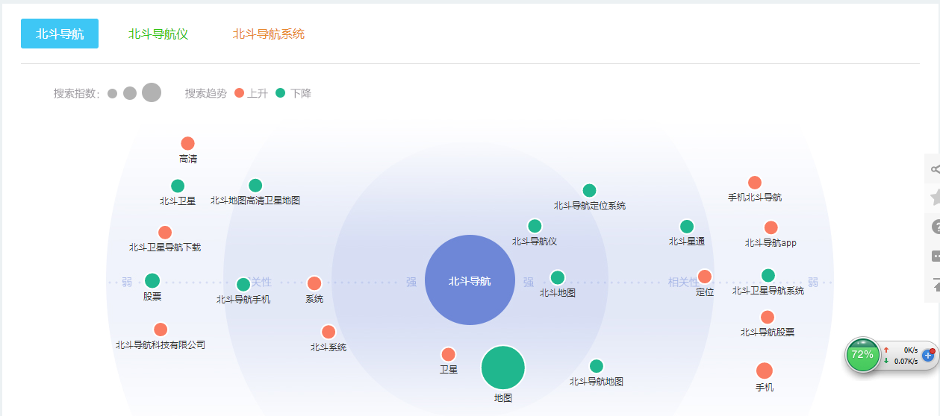Viewport: 940px width, 416px height.
Task: Click the 0.07K/s download speed reading
Action: (906, 362)
